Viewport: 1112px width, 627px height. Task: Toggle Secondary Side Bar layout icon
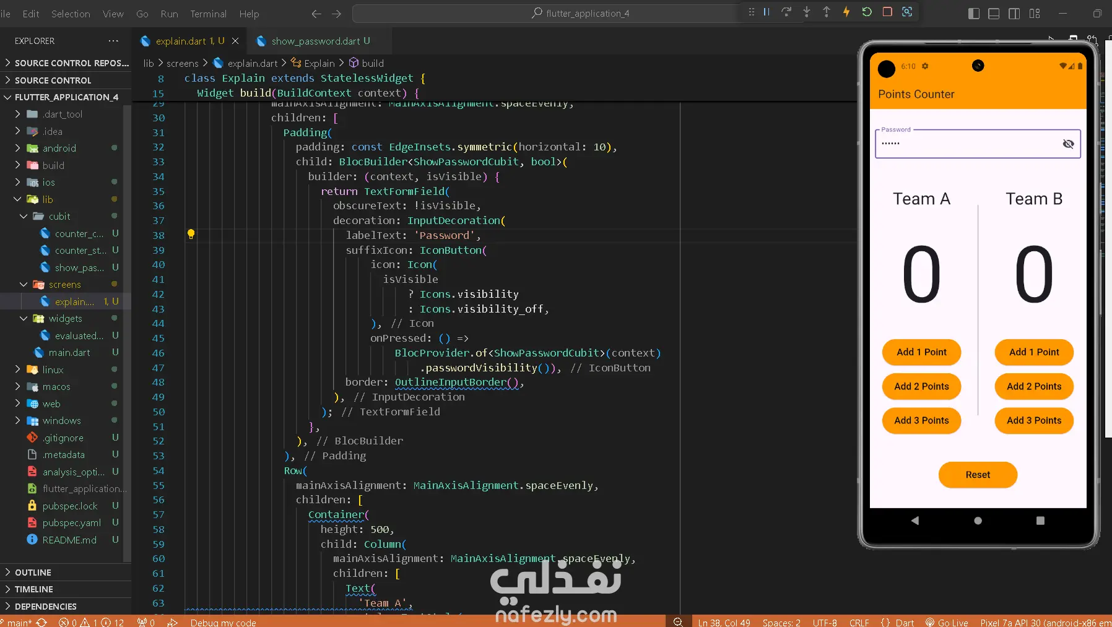(1014, 14)
